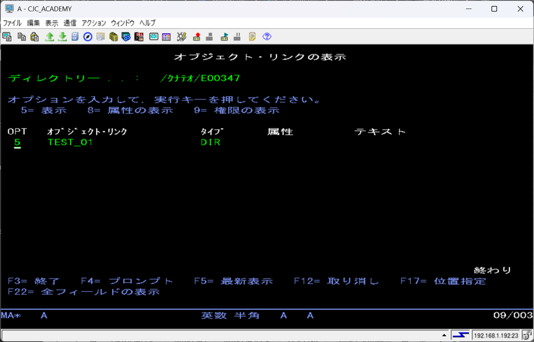Maximize the A - CJC_ACADEMY window

coord(494,9)
